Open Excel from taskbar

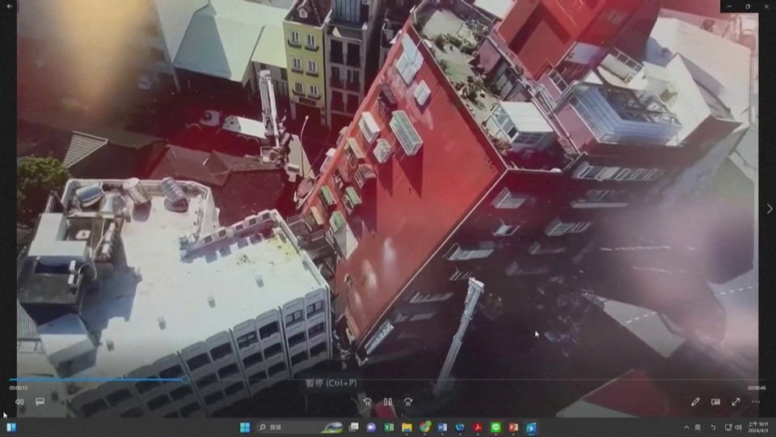click(x=389, y=427)
